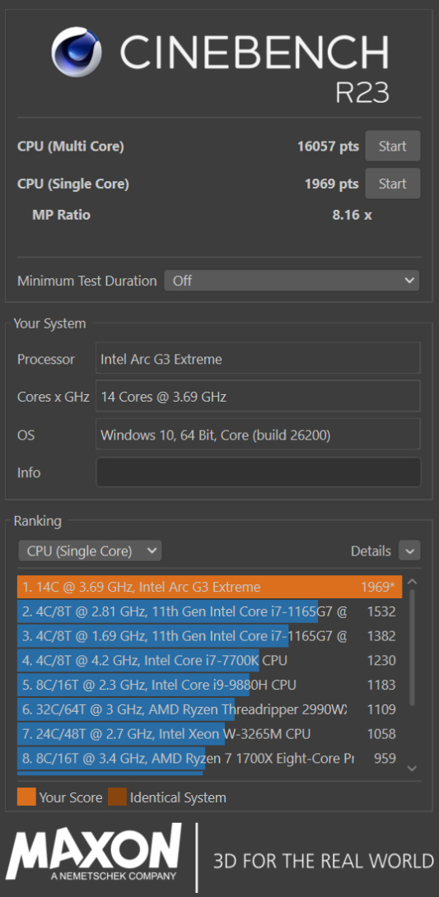Click the Cores x GHz field
This screenshot has width=439, height=897.
tap(258, 396)
